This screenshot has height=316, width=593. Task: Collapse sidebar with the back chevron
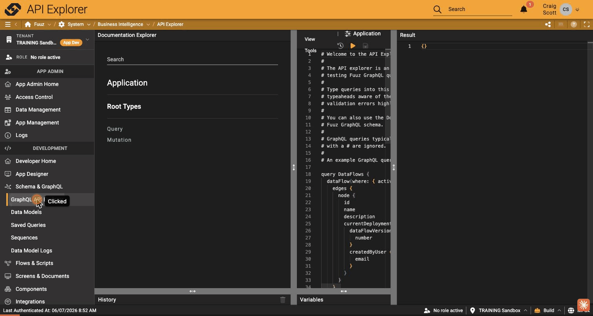[x=16, y=24]
